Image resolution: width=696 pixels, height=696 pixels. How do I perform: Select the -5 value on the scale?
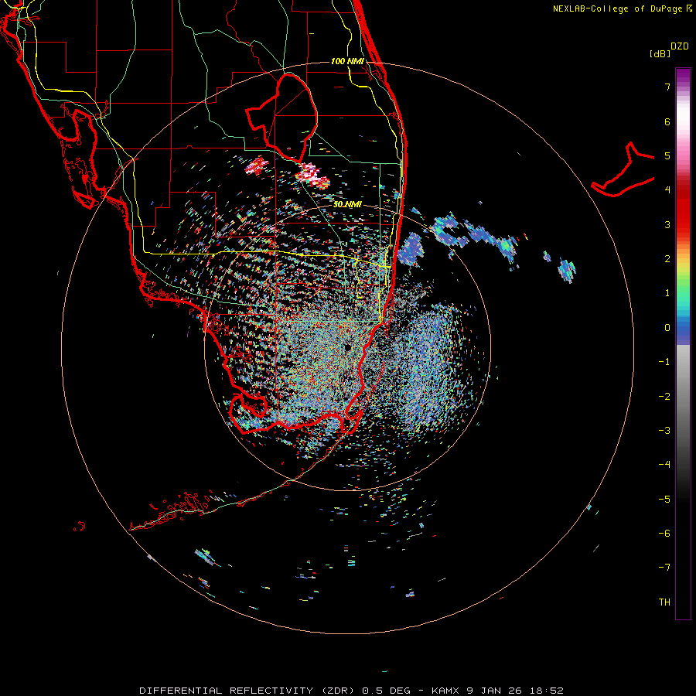(x=664, y=500)
